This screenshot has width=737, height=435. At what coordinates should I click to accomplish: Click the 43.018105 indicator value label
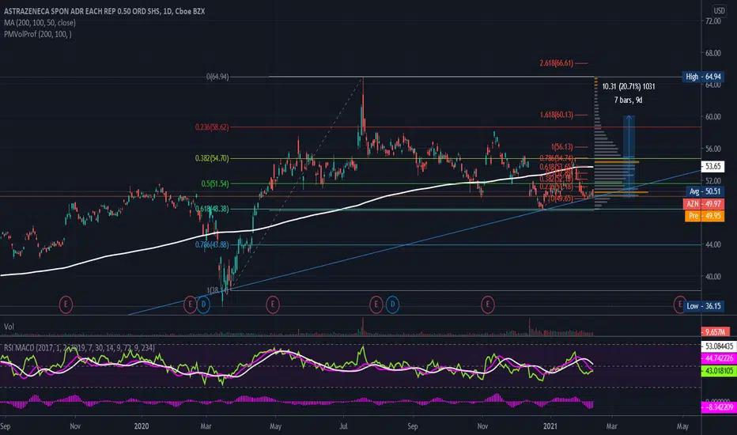(719, 371)
